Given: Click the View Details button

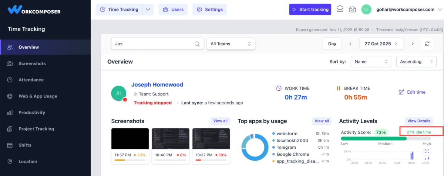Looking at the screenshot, I should (418, 121).
